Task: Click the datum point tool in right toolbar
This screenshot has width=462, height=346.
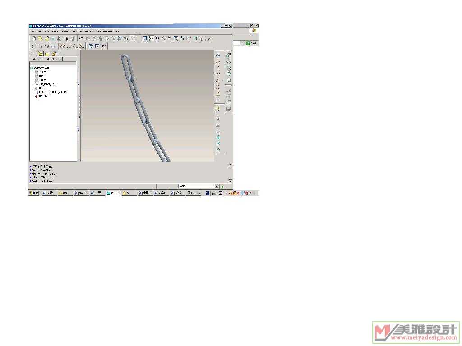Action: (x=218, y=80)
